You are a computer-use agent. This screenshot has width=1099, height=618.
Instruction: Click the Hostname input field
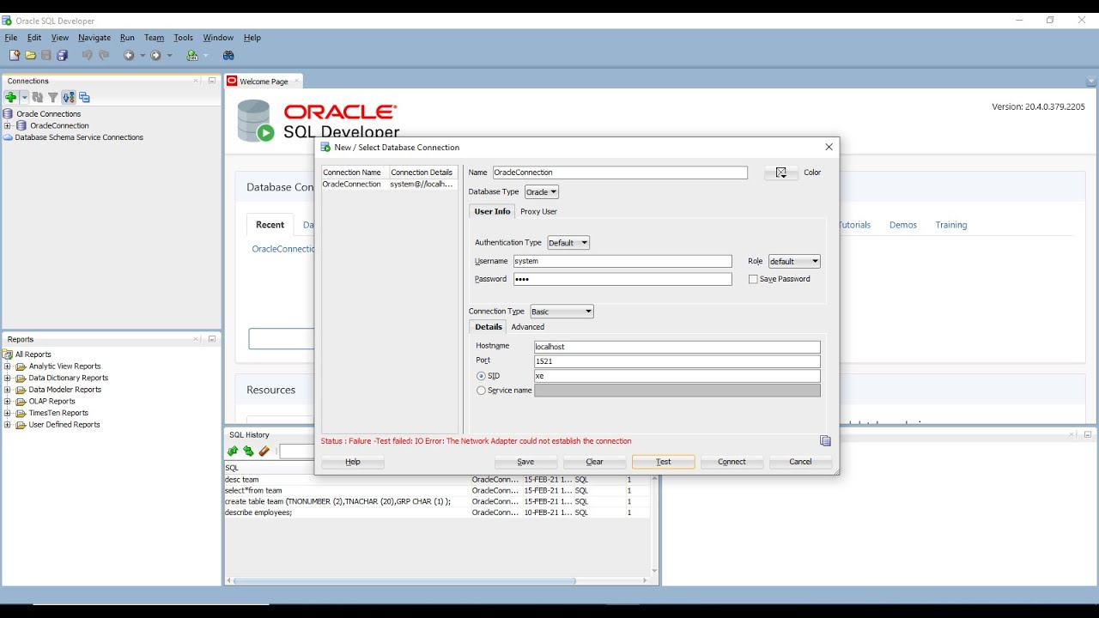pos(677,347)
